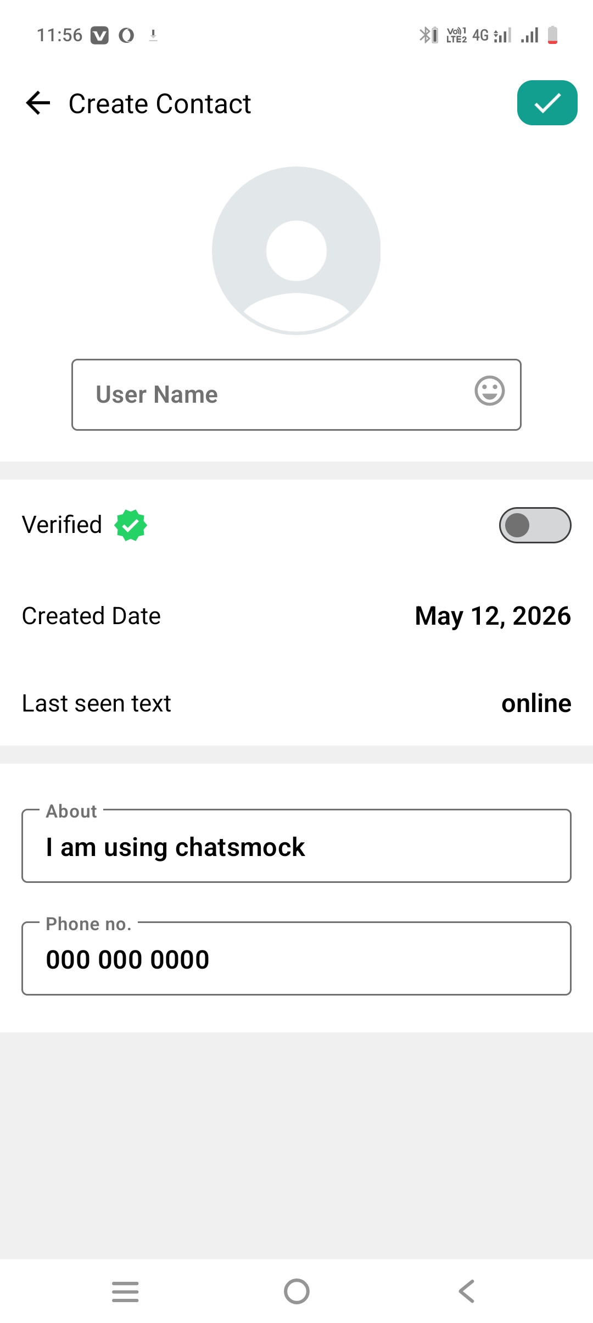Change the Last seen text online value
The height and width of the screenshot is (1323, 593).
(536, 703)
